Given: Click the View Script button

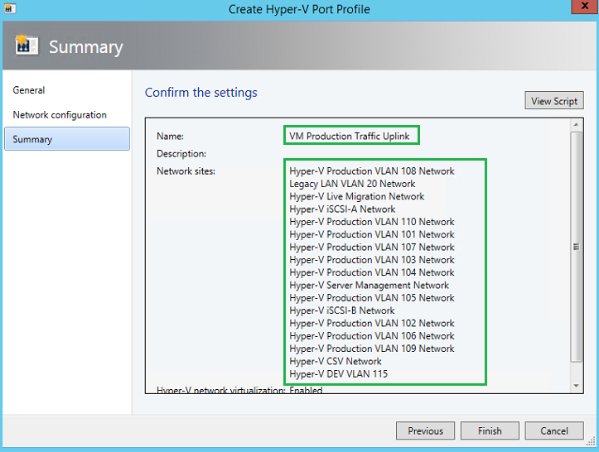Looking at the screenshot, I should (x=554, y=101).
